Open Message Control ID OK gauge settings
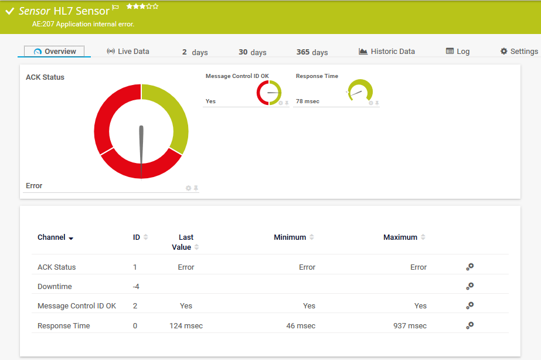 (x=280, y=103)
